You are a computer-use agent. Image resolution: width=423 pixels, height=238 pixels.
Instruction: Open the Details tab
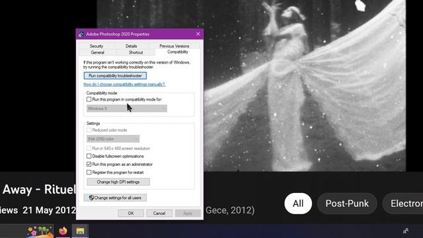click(131, 46)
